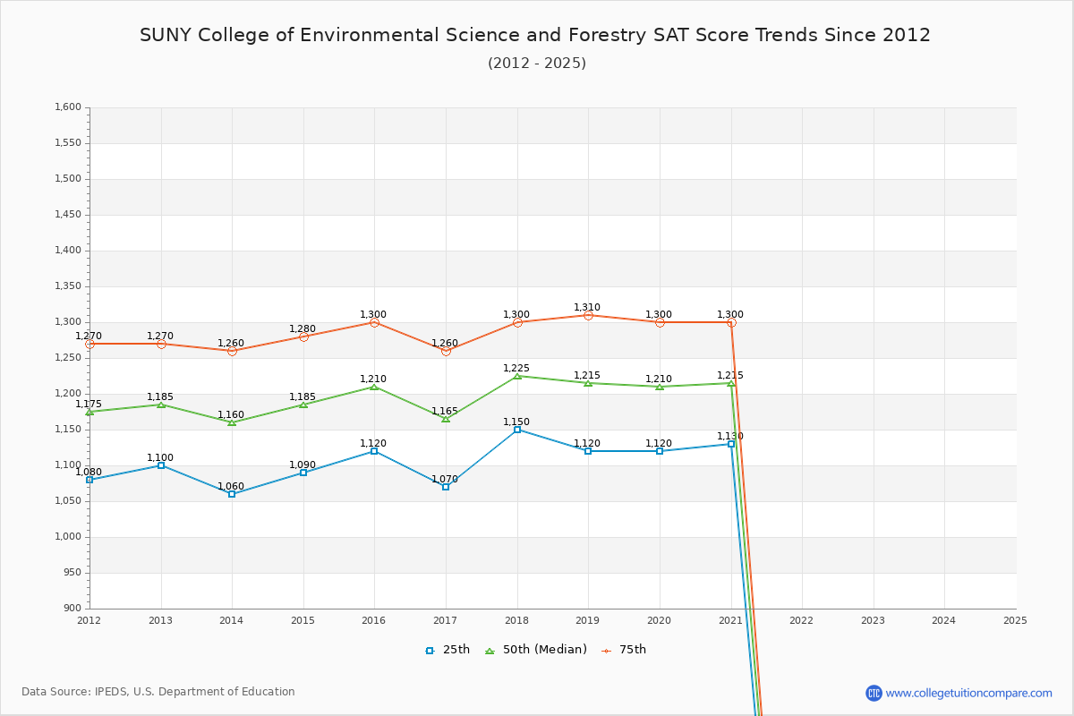Select the 2012 75th percentile marker labeled 1,270
1074x716 pixels.
89,344
